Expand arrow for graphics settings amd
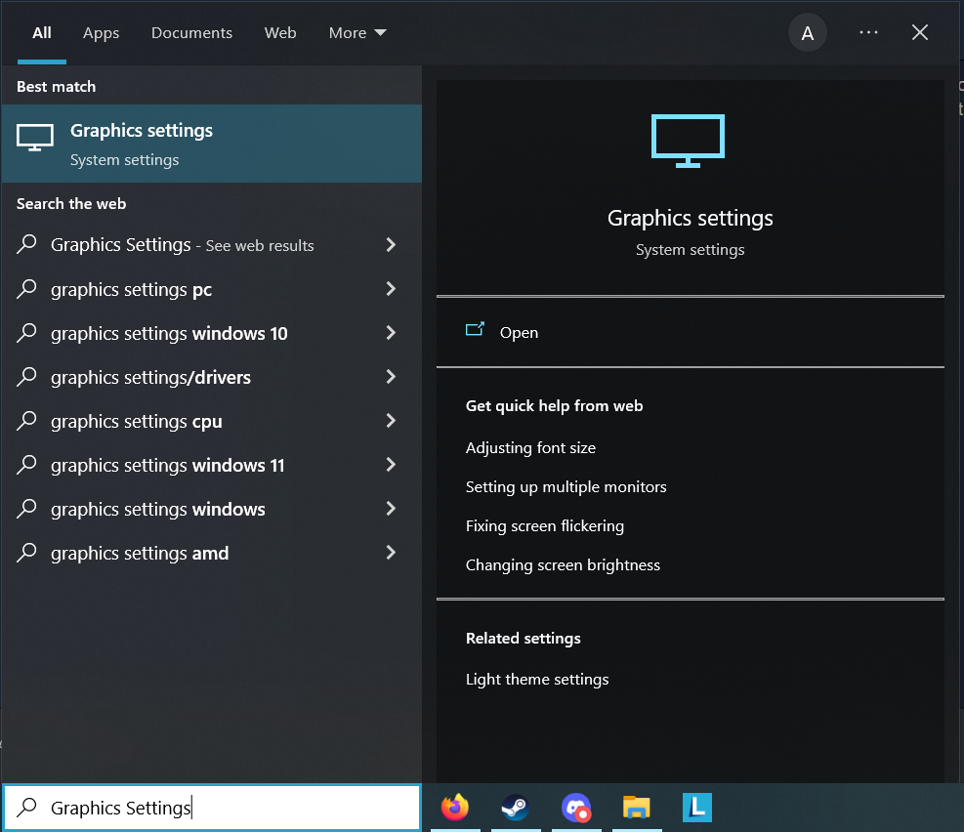 [391, 553]
